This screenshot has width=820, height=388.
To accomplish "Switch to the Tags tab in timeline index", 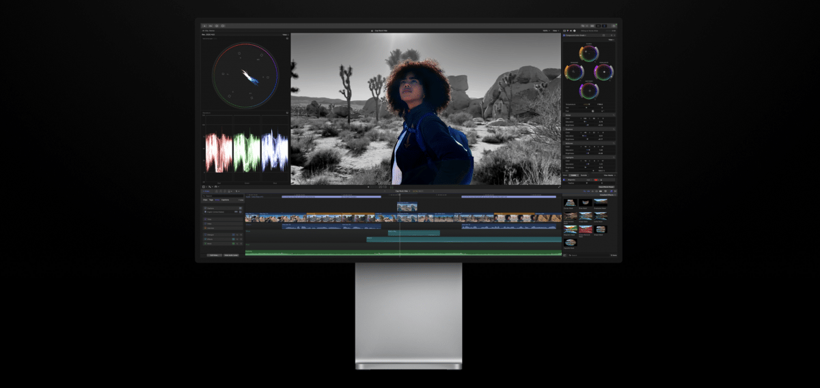I will 212,200.
